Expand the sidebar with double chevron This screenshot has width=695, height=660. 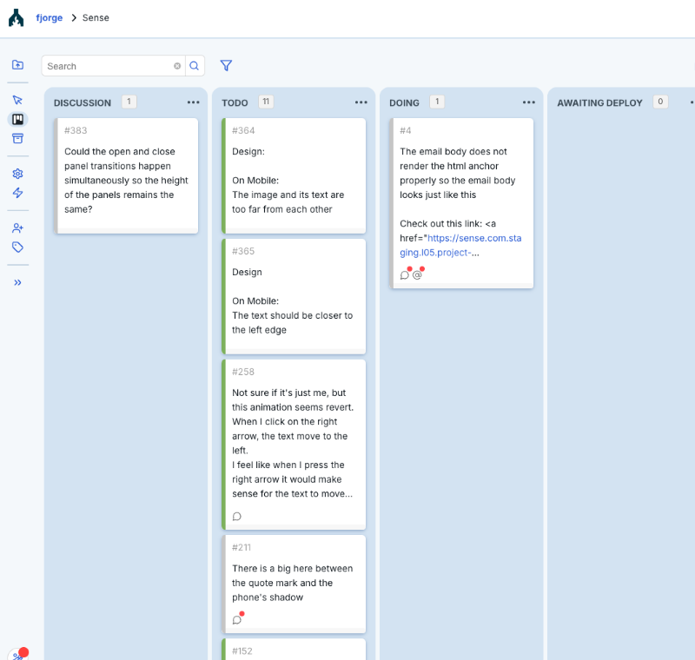click(x=17, y=282)
